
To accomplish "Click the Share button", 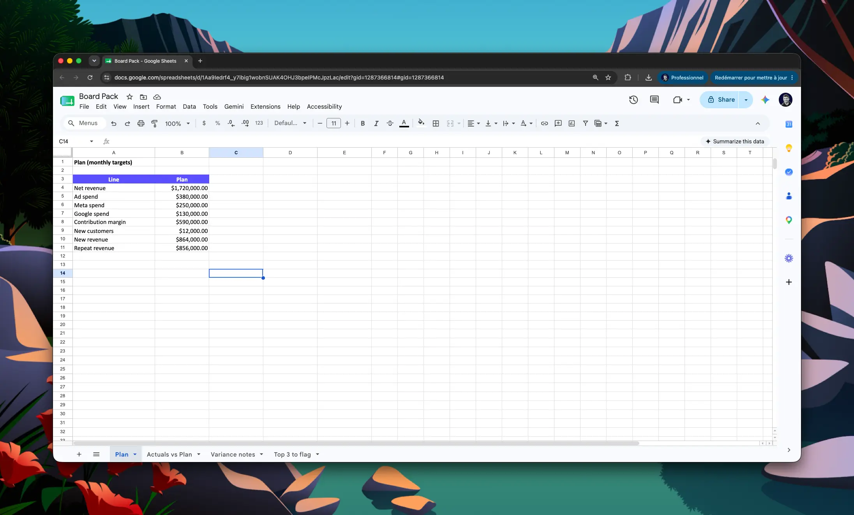I will coord(721,100).
